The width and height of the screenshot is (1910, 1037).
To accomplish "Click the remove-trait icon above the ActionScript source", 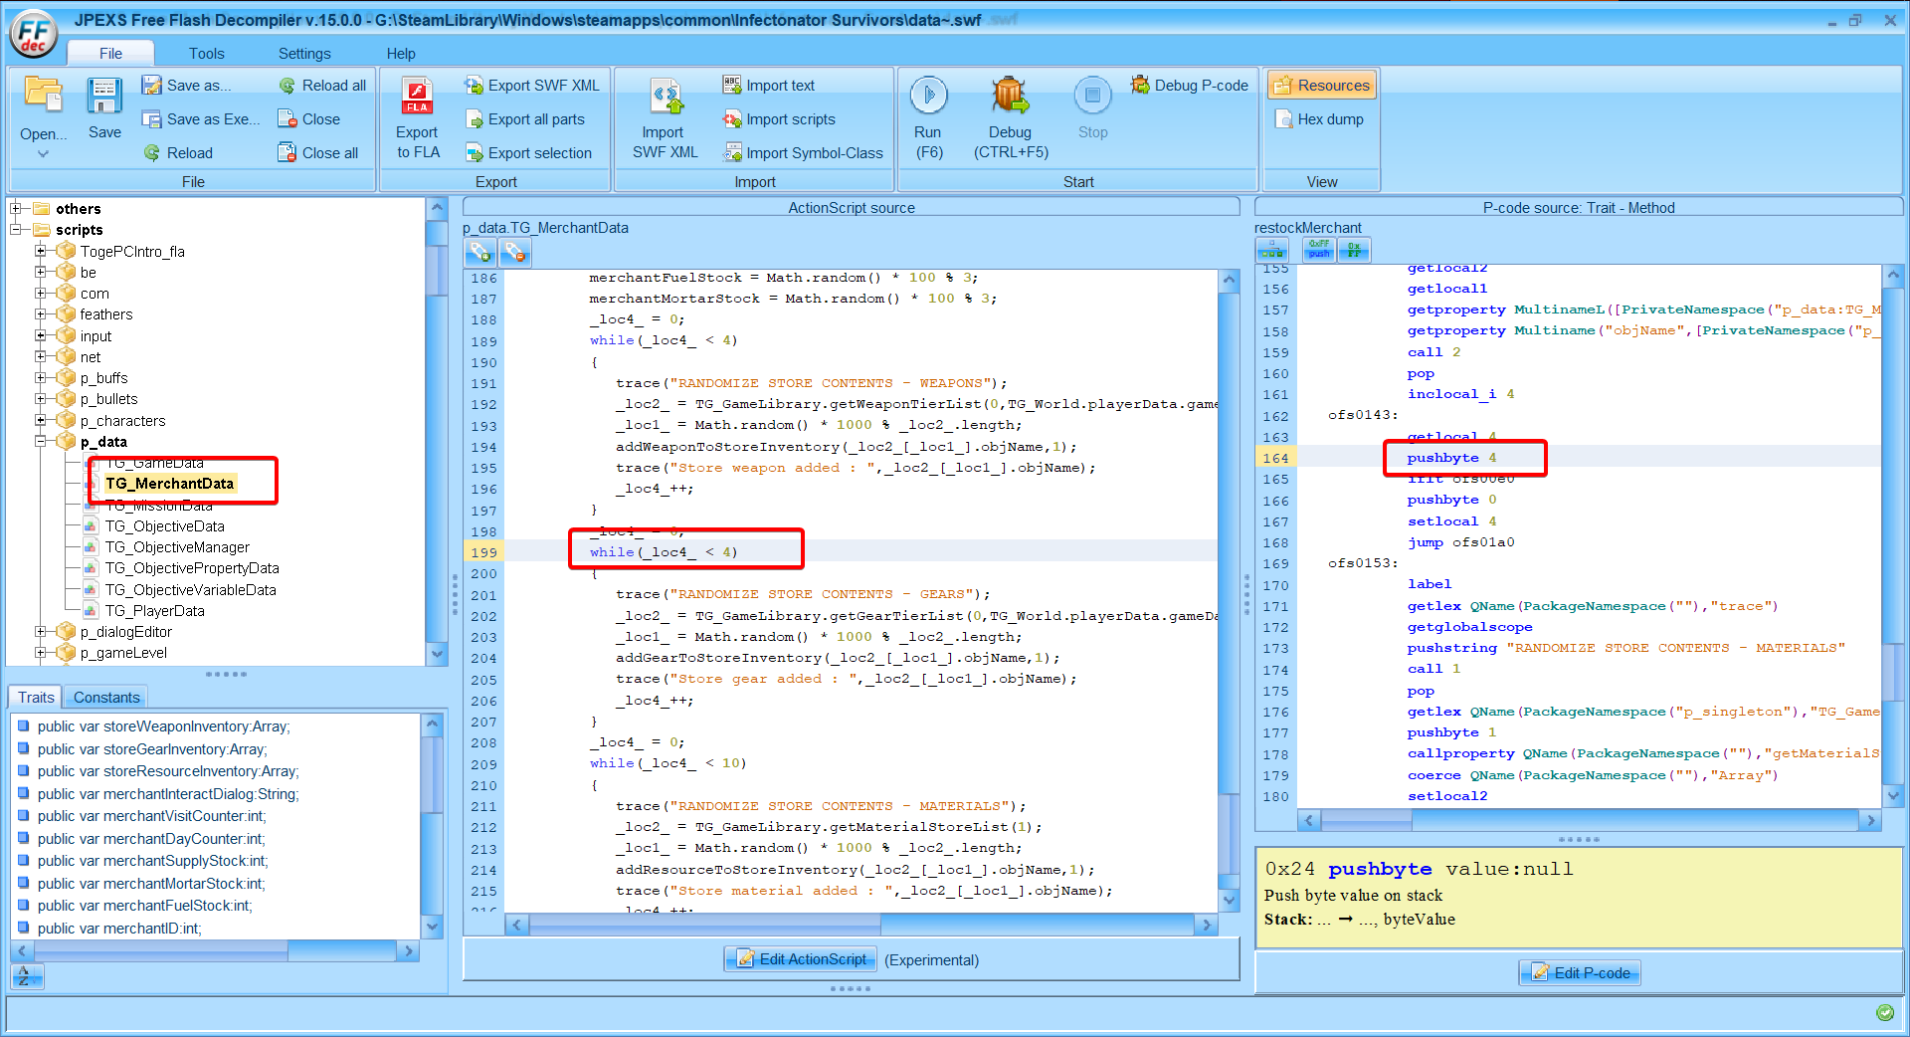I will [x=514, y=253].
